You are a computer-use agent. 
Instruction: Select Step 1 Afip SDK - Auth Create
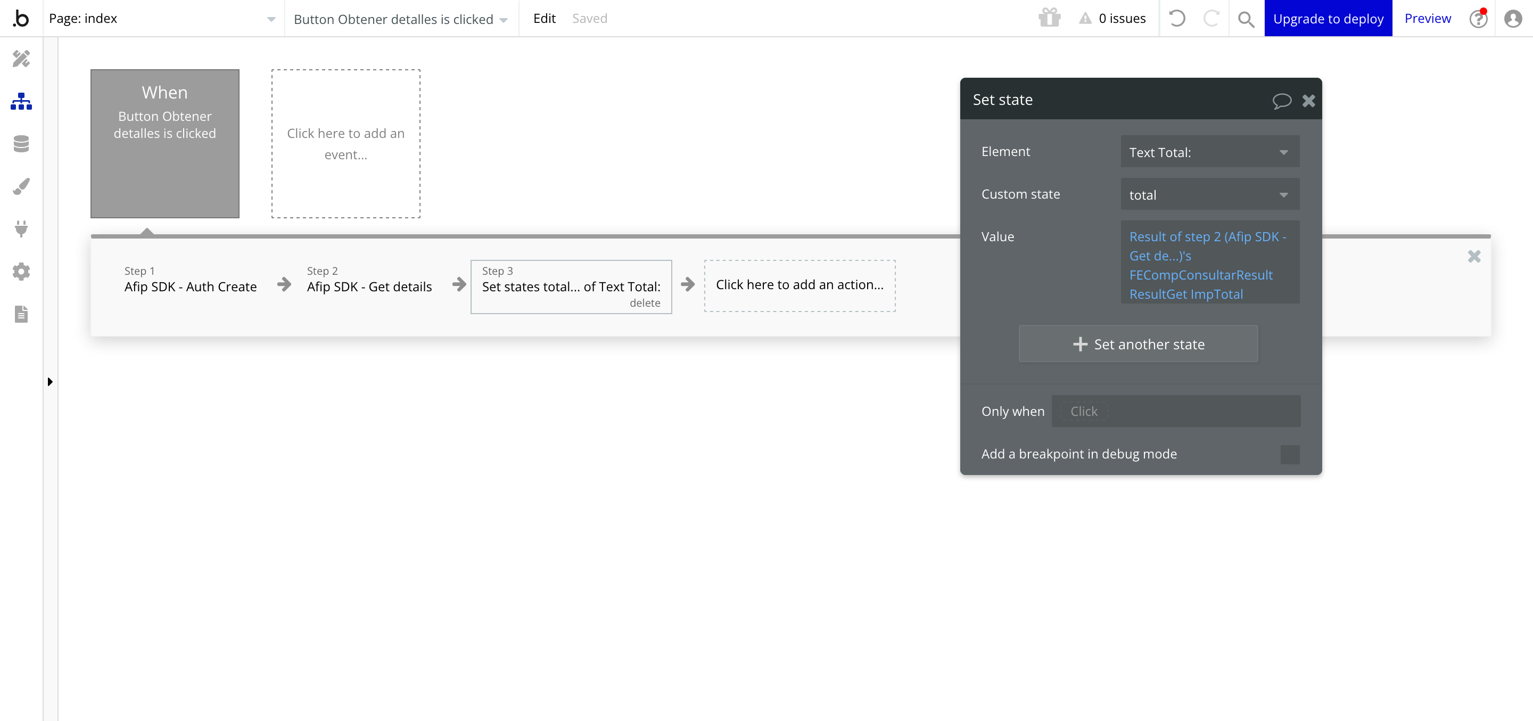point(191,279)
